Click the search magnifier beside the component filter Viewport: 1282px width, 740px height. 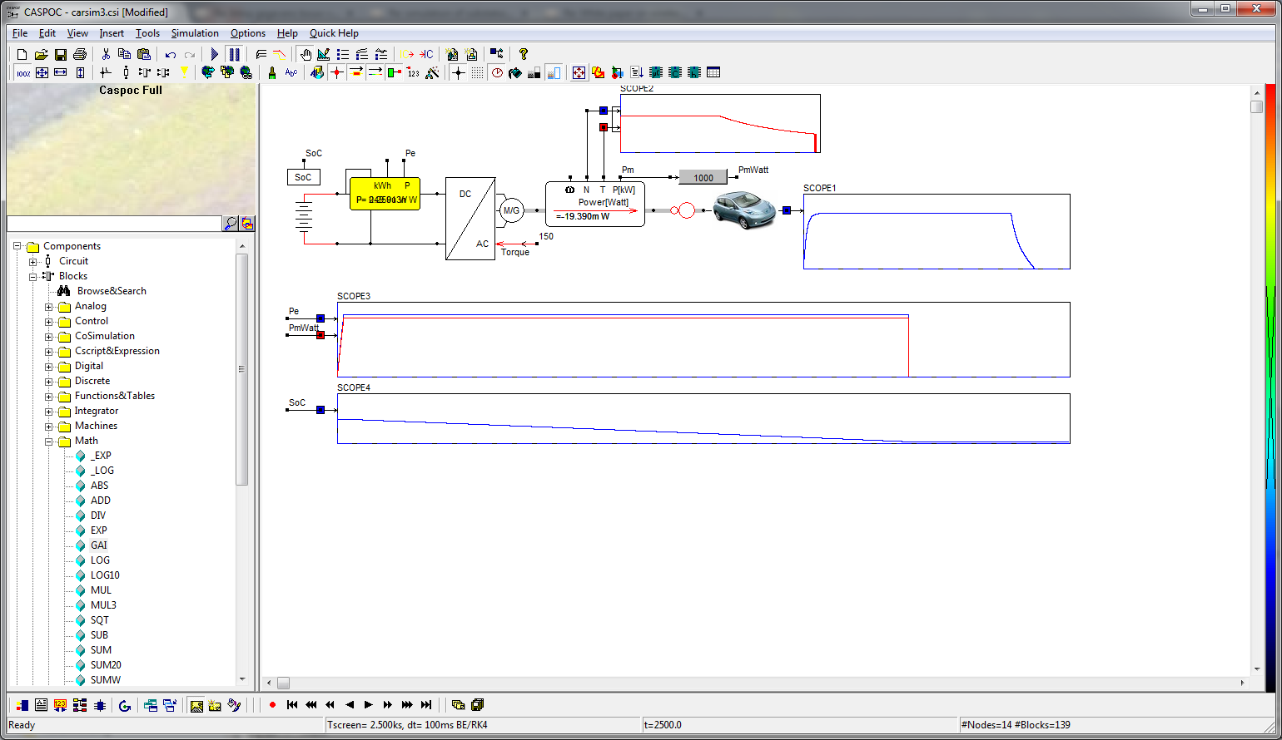231,224
